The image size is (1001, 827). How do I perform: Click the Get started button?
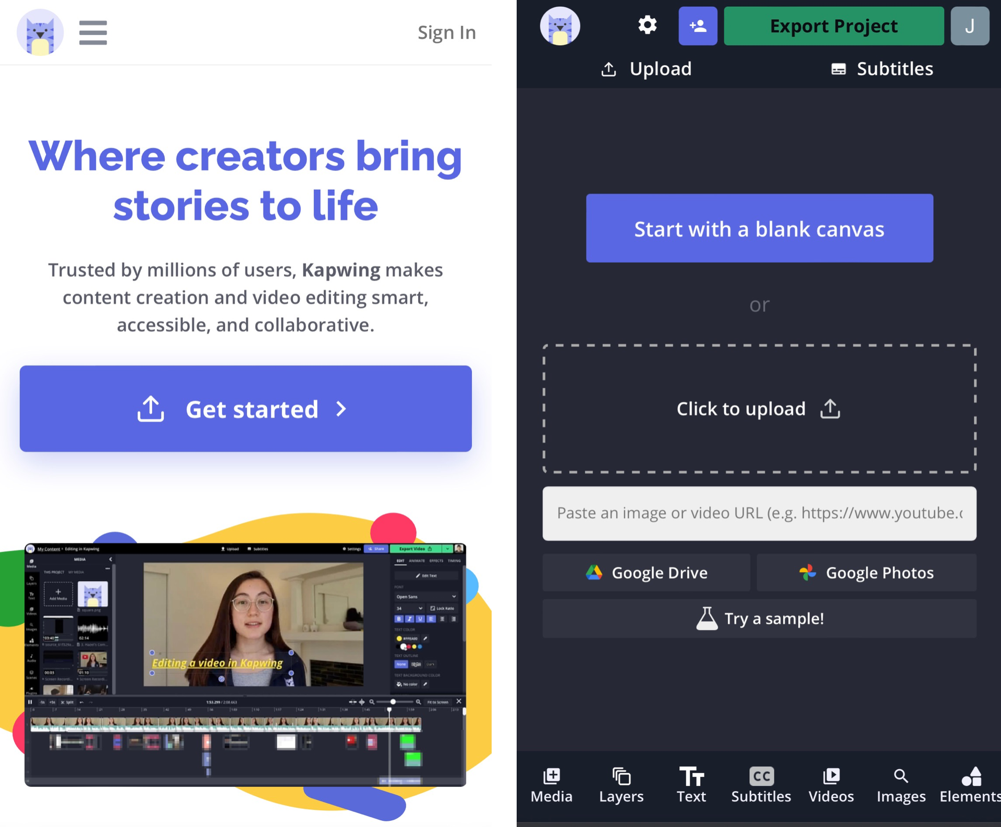click(x=246, y=409)
